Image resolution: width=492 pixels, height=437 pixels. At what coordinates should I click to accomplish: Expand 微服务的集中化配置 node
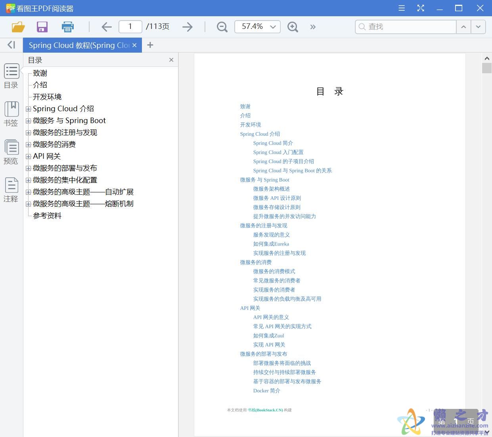[x=28, y=180]
